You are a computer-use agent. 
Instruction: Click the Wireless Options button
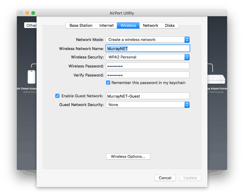[x=128, y=156]
